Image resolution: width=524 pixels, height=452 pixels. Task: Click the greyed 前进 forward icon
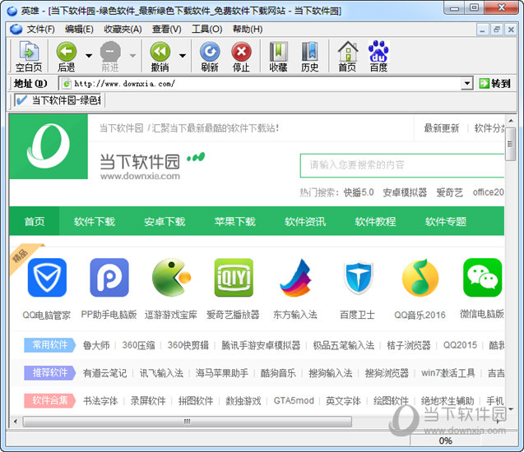pyautogui.click(x=110, y=56)
